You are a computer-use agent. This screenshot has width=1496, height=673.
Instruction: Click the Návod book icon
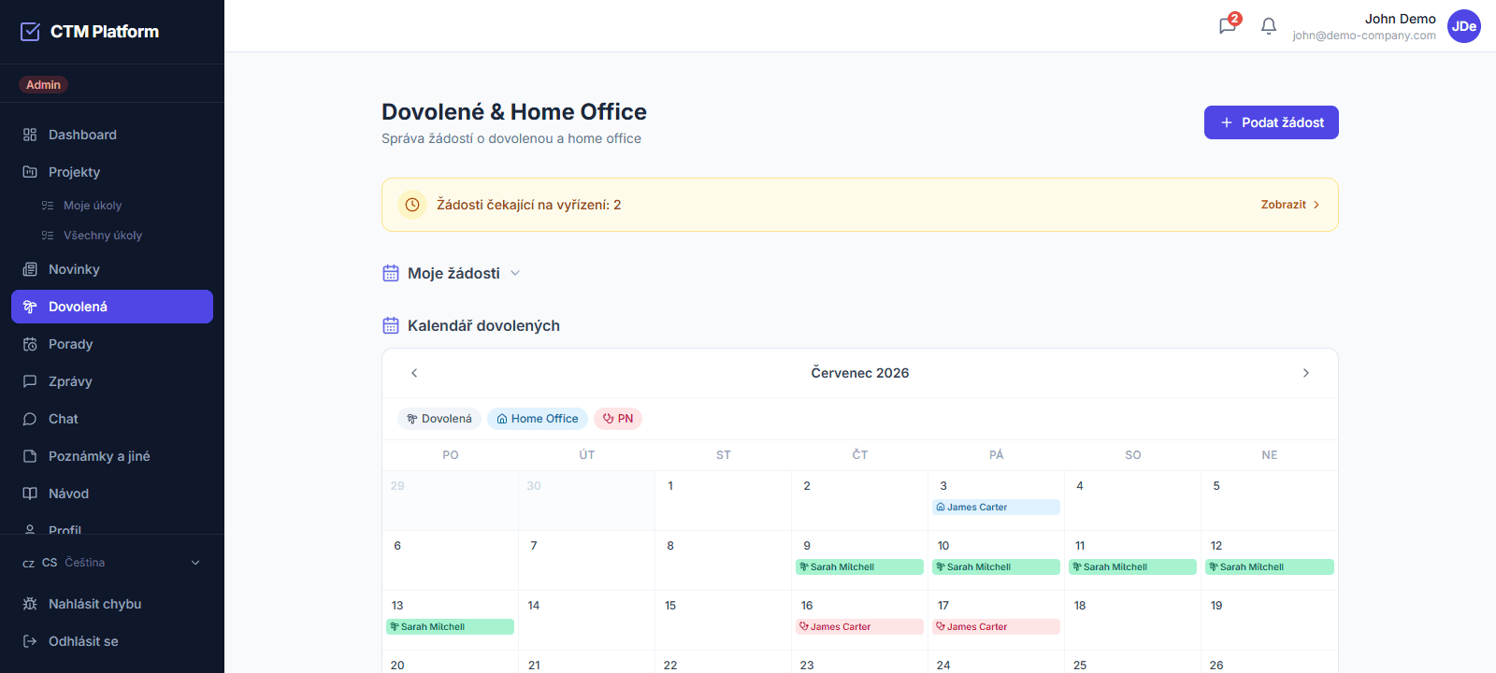pos(30,494)
